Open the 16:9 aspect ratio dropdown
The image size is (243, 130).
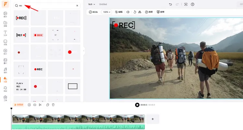[x=91, y=4]
